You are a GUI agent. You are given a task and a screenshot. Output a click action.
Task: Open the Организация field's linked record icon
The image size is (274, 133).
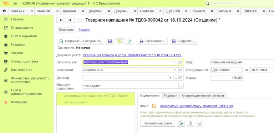coord(181,62)
